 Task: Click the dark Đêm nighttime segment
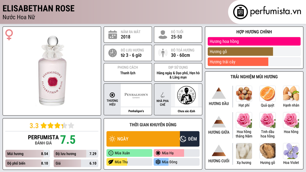click(x=189, y=139)
